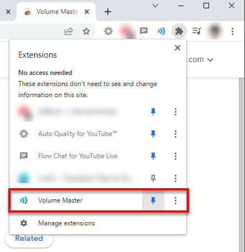The width and height of the screenshot is (245, 252).
Task: Click the 'No access needed' heading
Action: tap(45, 73)
